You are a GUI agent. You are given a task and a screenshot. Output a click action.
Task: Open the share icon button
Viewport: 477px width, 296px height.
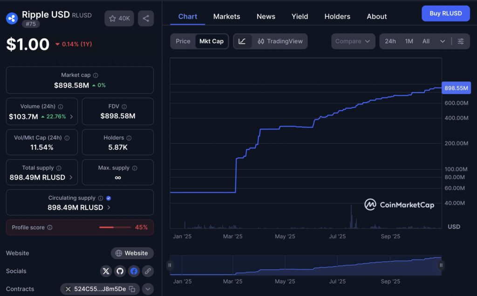click(x=146, y=18)
